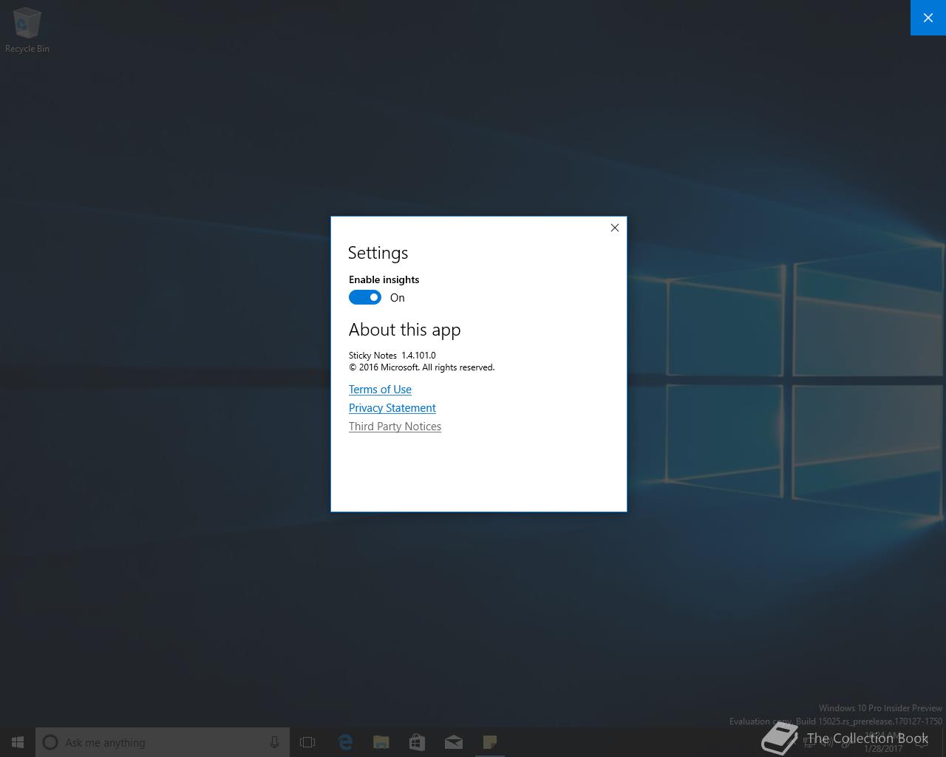Open the Third Party Notices link
Screen dimensions: 946x757
coord(395,427)
